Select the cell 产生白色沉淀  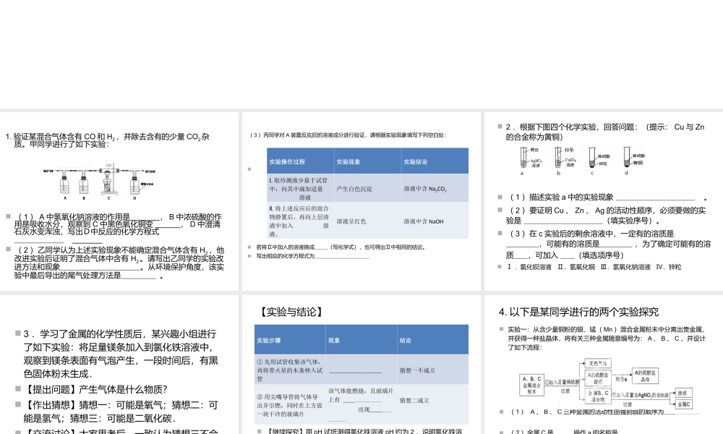coord(367,188)
